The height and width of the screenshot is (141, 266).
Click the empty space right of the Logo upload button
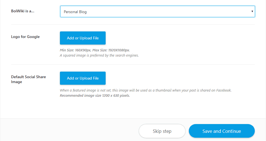pyautogui.click(x=180, y=38)
